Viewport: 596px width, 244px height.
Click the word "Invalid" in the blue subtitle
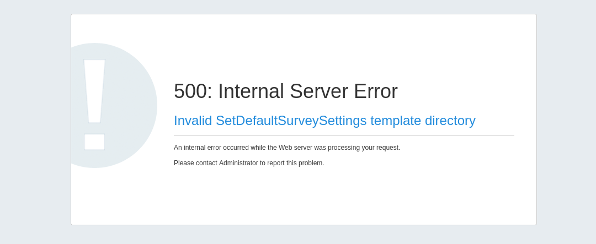[193, 121]
